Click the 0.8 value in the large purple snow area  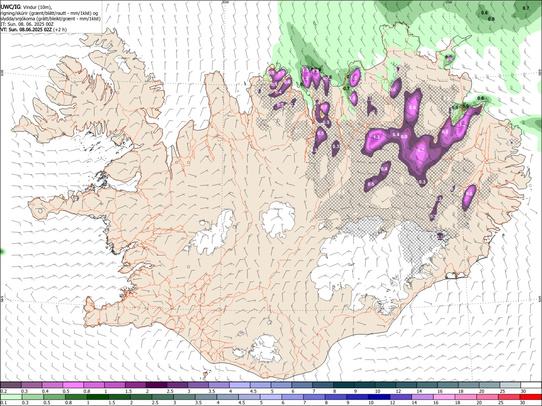412,108
